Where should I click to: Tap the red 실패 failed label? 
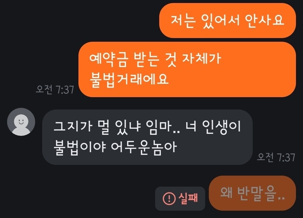click(188, 198)
